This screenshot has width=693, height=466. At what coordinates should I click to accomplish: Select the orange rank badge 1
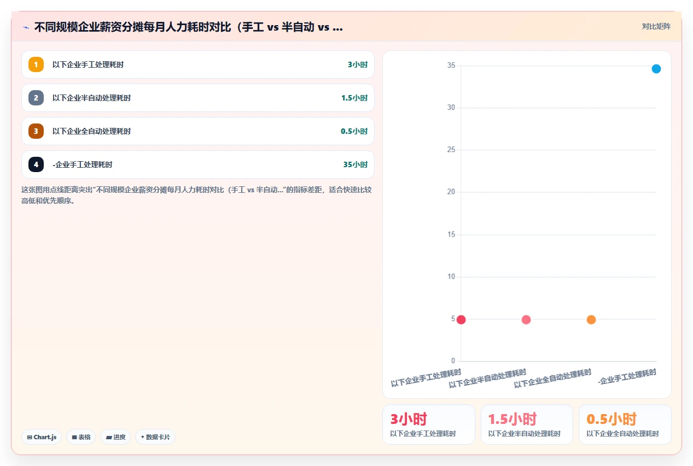coord(36,64)
